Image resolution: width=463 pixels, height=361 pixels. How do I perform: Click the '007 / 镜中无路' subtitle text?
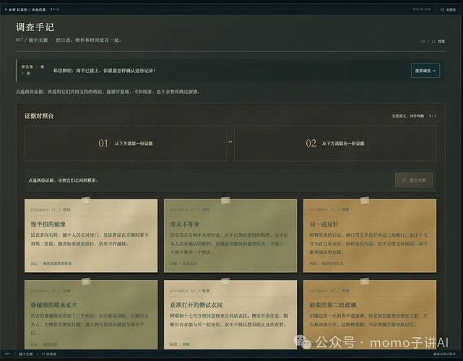click(x=32, y=40)
